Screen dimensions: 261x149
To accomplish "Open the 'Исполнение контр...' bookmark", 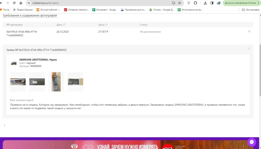I will pyautogui.click(x=190, y=10).
